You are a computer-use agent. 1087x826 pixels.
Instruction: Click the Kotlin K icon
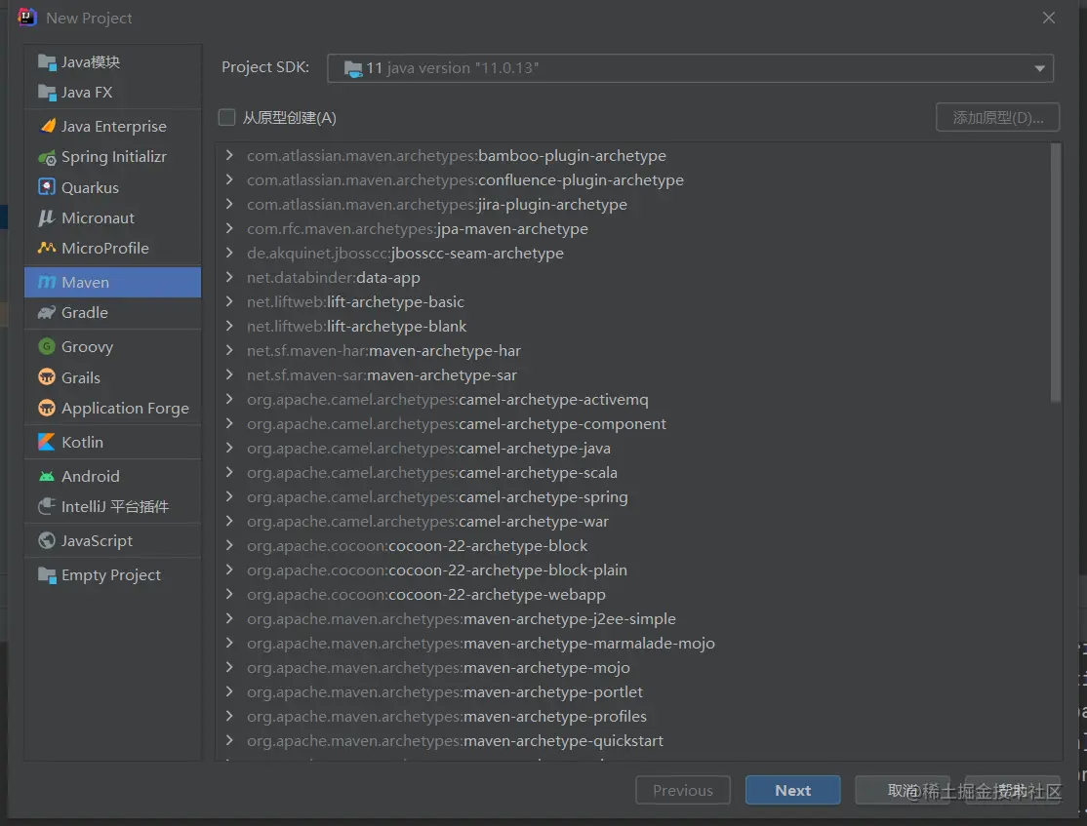pos(47,442)
